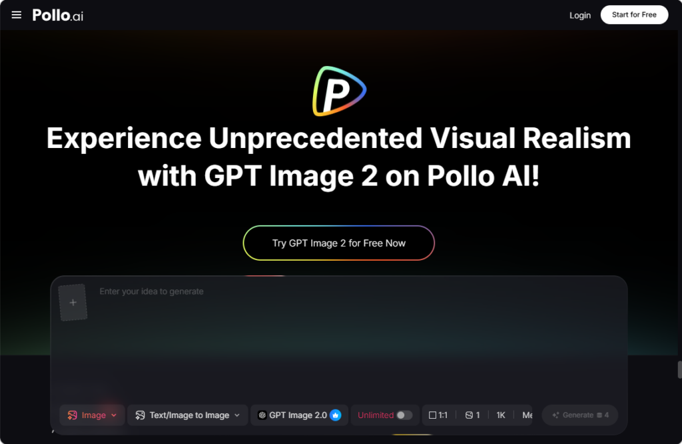This screenshot has width=682, height=444.
Task: Try GPT Image 2 for Free Now
Action: [339, 243]
